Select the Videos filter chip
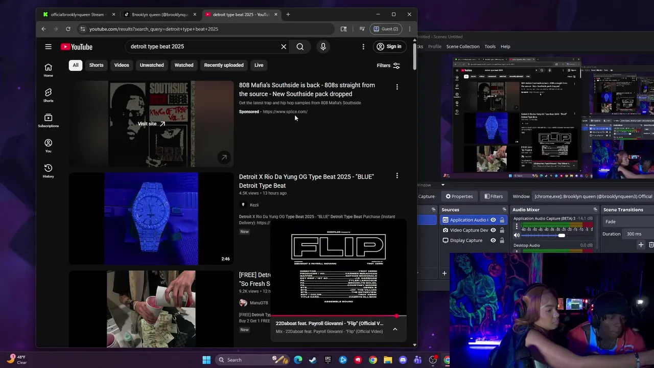654x368 pixels. tap(122, 65)
